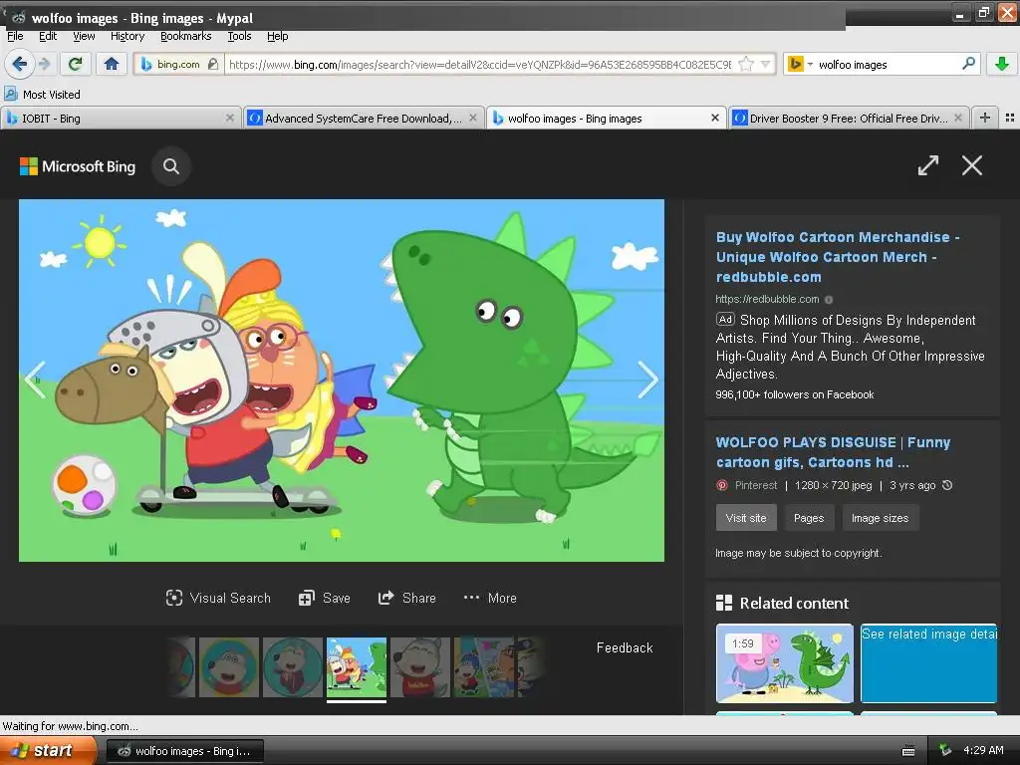
Task: Open the More options menu
Action: pos(490,598)
